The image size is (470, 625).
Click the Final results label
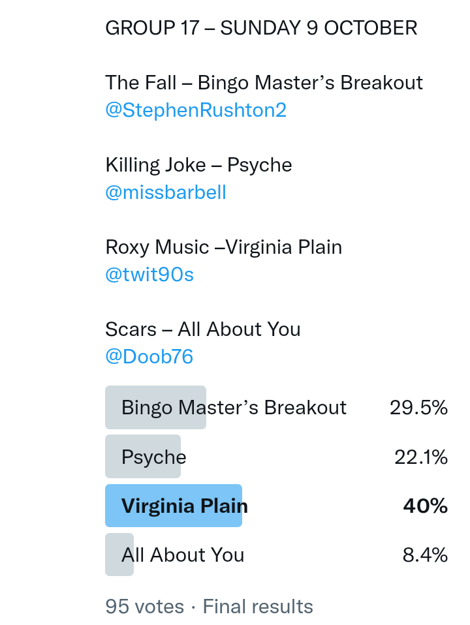click(x=258, y=607)
